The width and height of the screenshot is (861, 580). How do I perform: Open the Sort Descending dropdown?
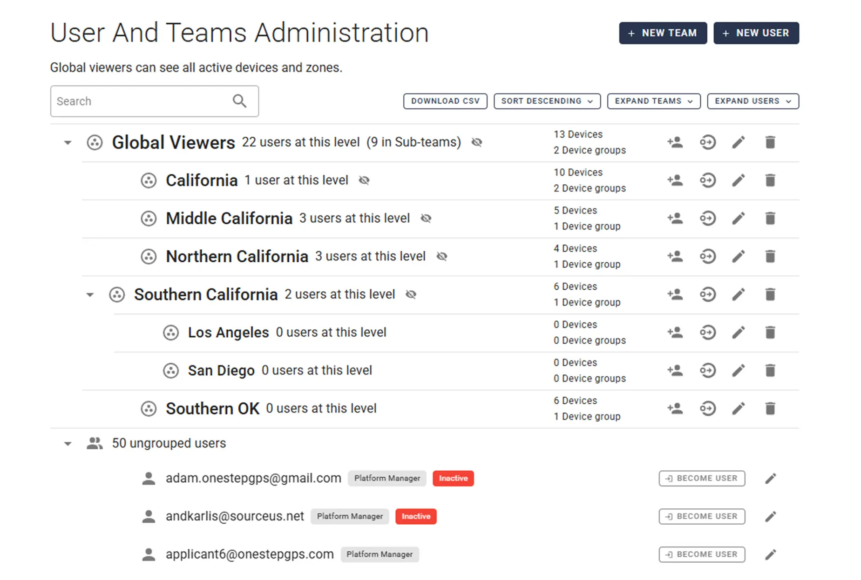pos(547,101)
